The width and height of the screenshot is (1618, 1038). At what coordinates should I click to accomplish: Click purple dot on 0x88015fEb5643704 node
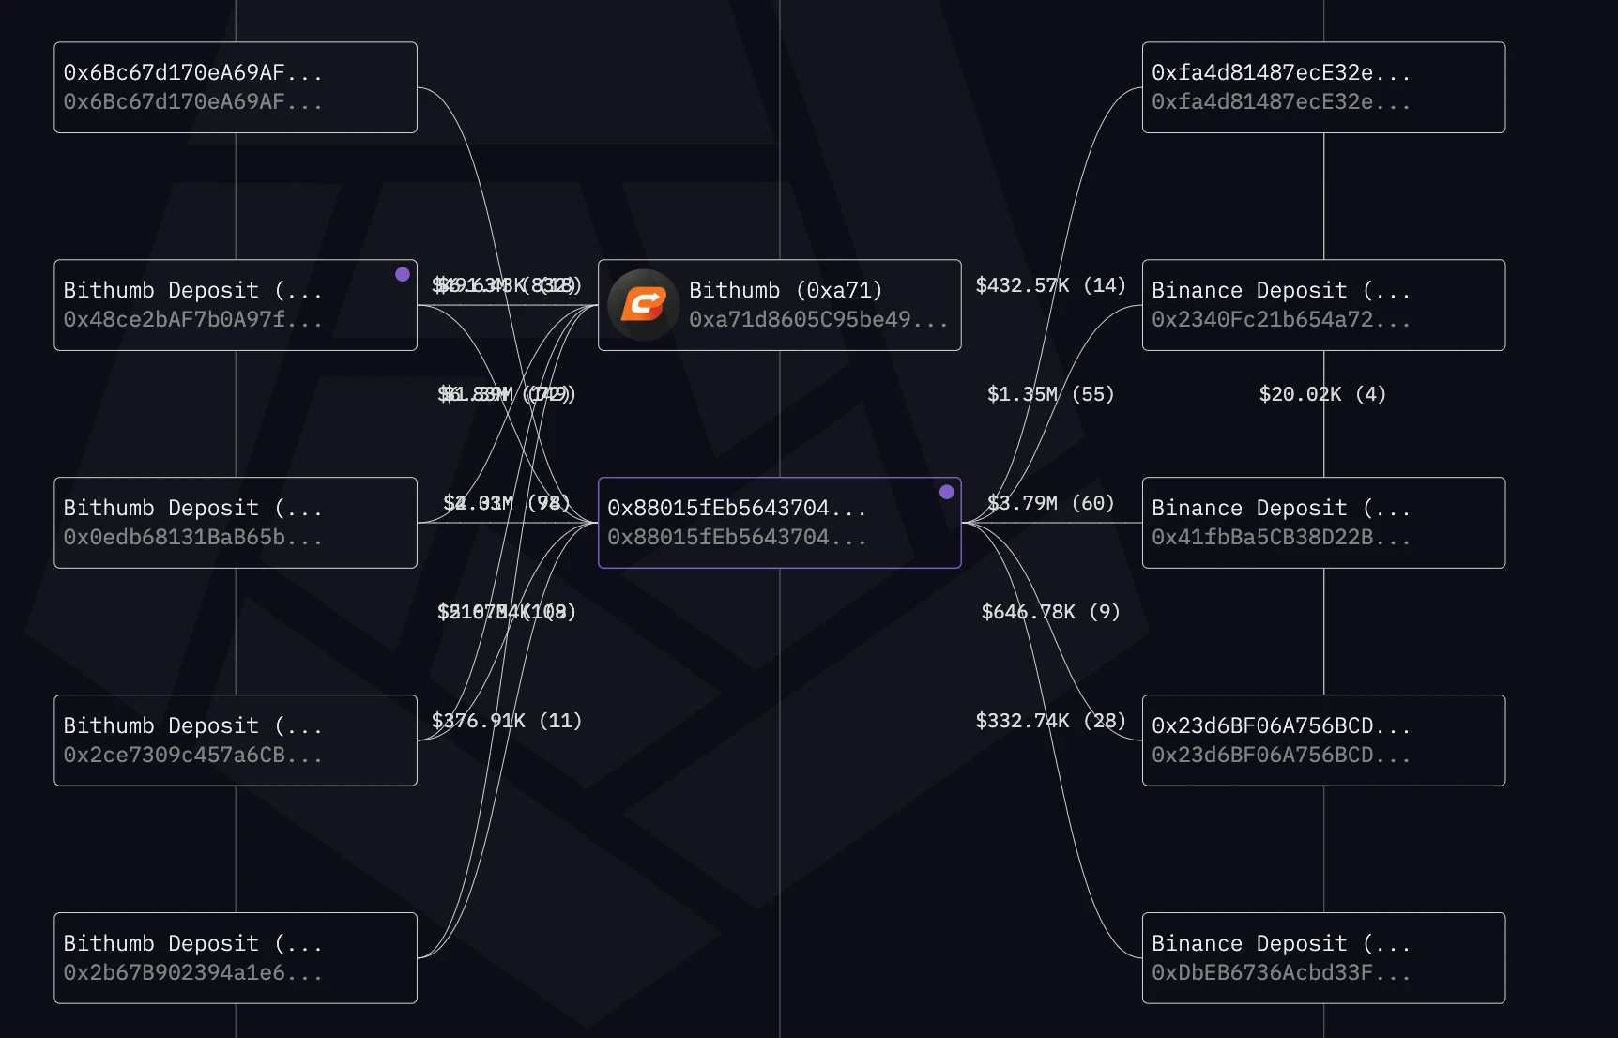(946, 492)
